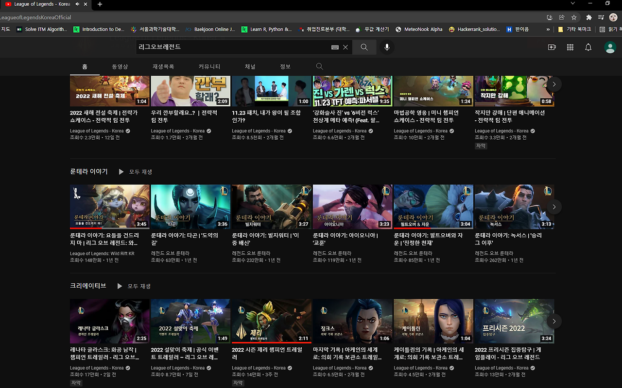The width and height of the screenshot is (622, 388).
Task: Mute the tab via its speaker icon
Action: 78,4
